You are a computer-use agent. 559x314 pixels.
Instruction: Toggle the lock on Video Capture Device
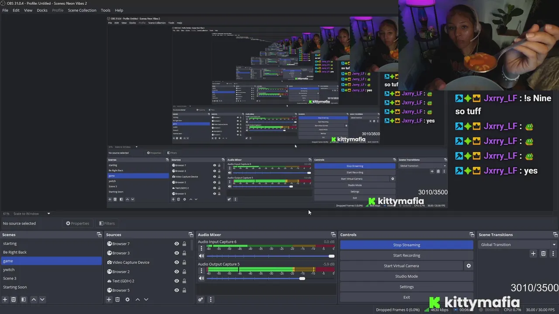(x=184, y=263)
